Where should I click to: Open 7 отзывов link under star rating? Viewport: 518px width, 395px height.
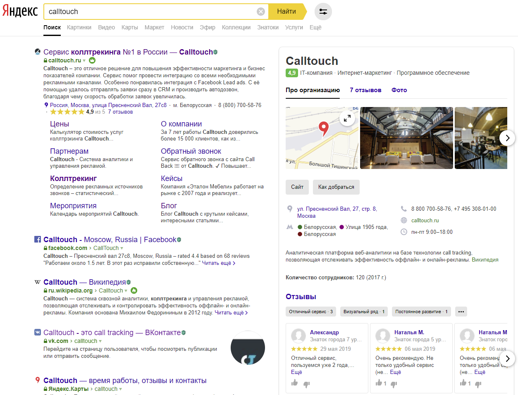click(120, 112)
